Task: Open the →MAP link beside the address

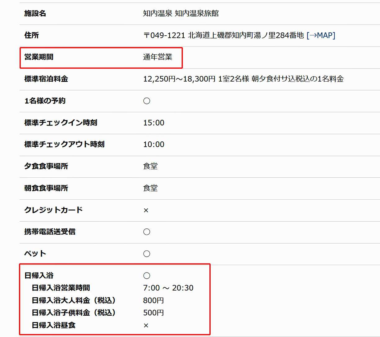Action: pyautogui.click(x=321, y=35)
